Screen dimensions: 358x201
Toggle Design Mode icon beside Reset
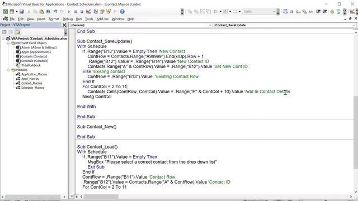coord(88,12)
